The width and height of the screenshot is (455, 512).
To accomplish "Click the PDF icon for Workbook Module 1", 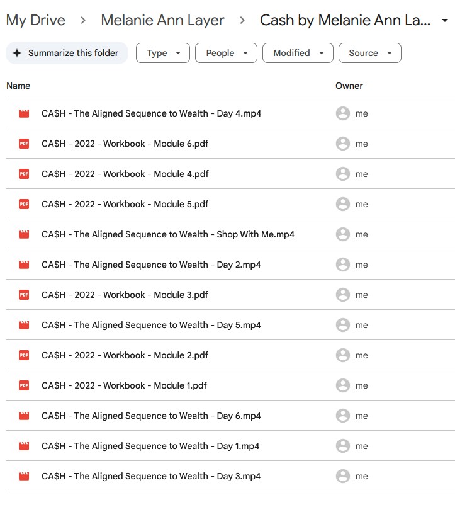I will tap(24, 385).
